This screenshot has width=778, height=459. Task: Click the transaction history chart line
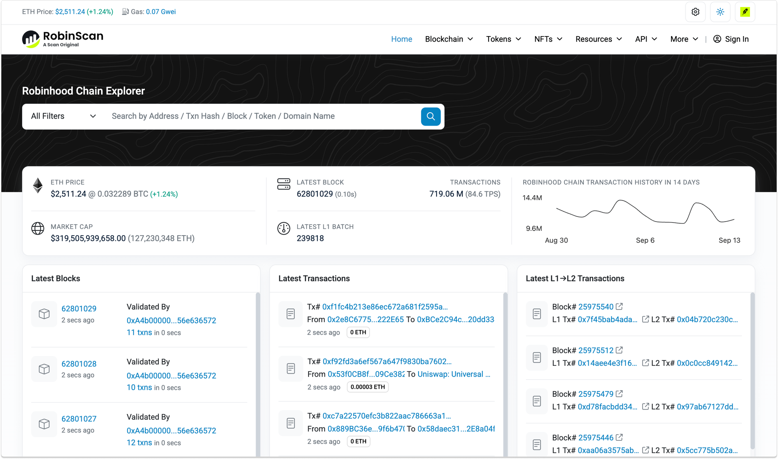coord(645,212)
